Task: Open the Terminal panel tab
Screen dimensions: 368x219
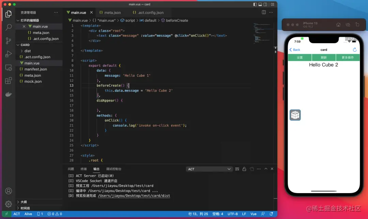Action: [83, 169]
